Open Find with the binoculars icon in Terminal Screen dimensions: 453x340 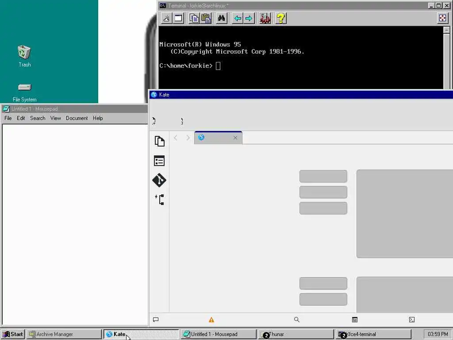[x=222, y=18]
